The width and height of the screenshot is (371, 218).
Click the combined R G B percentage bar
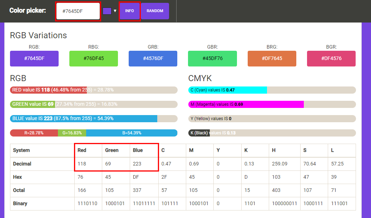pyautogui.click(x=94, y=133)
